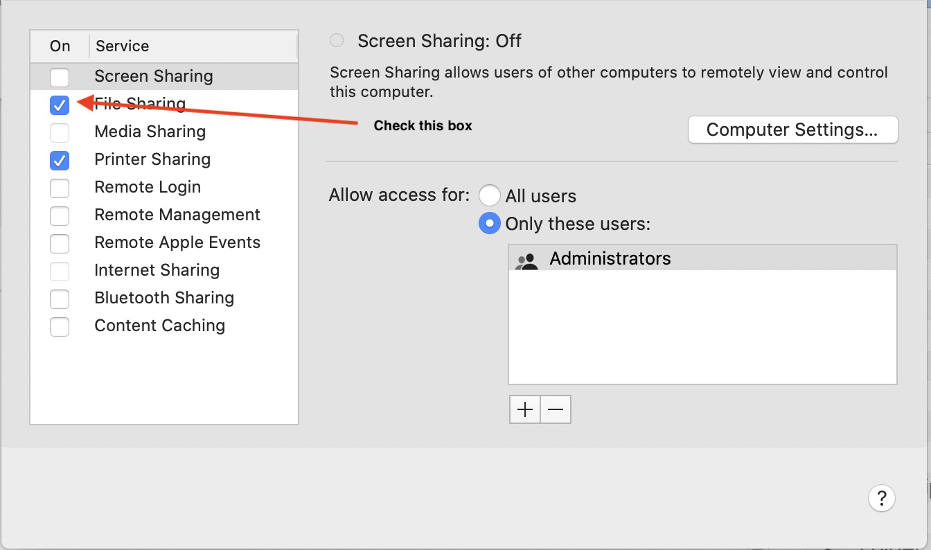Viewport: 931px width, 550px height.
Task: Toggle the Media Sharing checkbox
Action: pyautogui.click(x=60, y=132)
